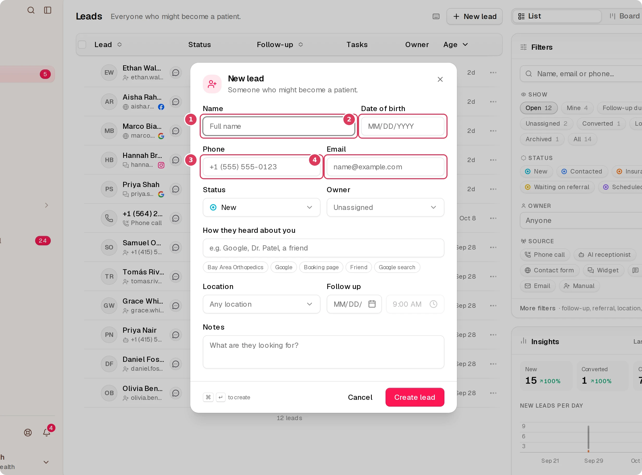Toggle the Contacted status filter
This screenshot has height=475, width=642.
[x=582, y=171]
